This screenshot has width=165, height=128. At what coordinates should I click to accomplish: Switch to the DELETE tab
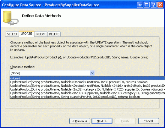[x=54, y=34]
